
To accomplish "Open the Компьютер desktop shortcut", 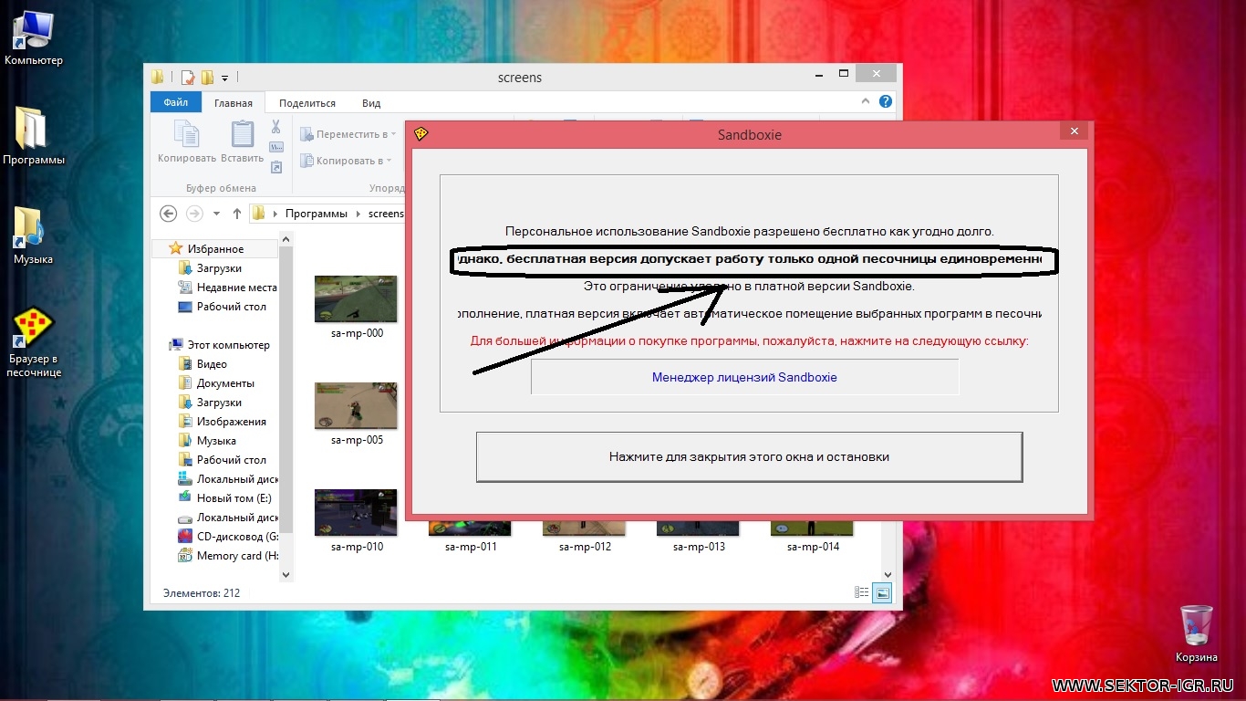I will coord(34,40).
